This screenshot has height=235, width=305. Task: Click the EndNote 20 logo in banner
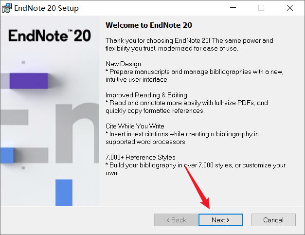[x=50, y=36]
